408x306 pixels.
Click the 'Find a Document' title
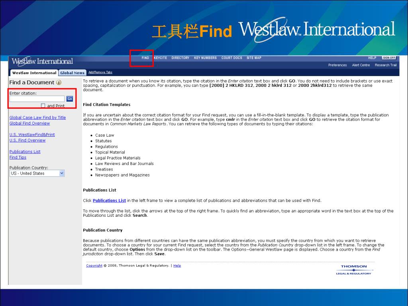(32, 82)
